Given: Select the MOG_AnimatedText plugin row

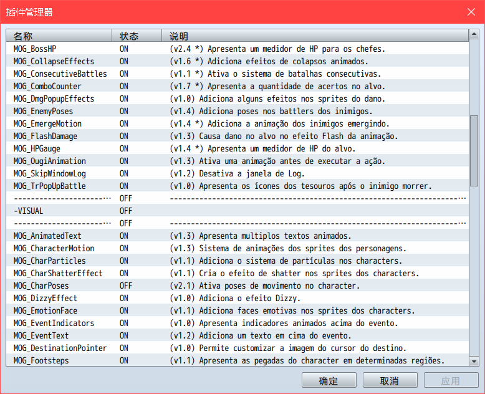Looking at the screenshot, I should 238,236.
